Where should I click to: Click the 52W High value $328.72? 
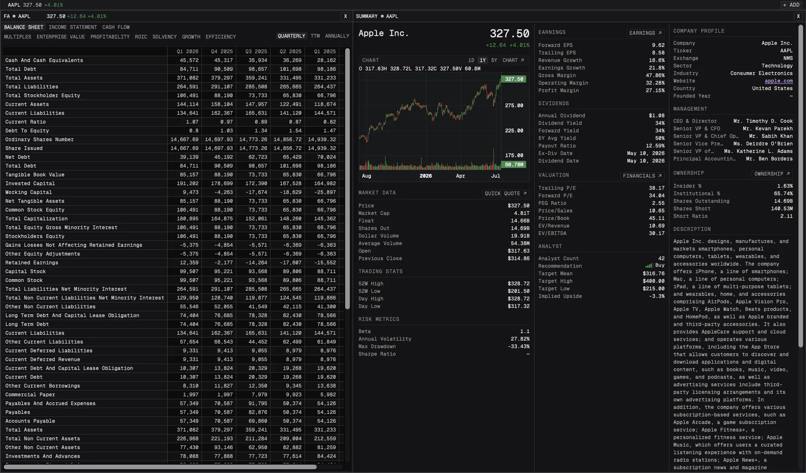[x=519, y=284]
